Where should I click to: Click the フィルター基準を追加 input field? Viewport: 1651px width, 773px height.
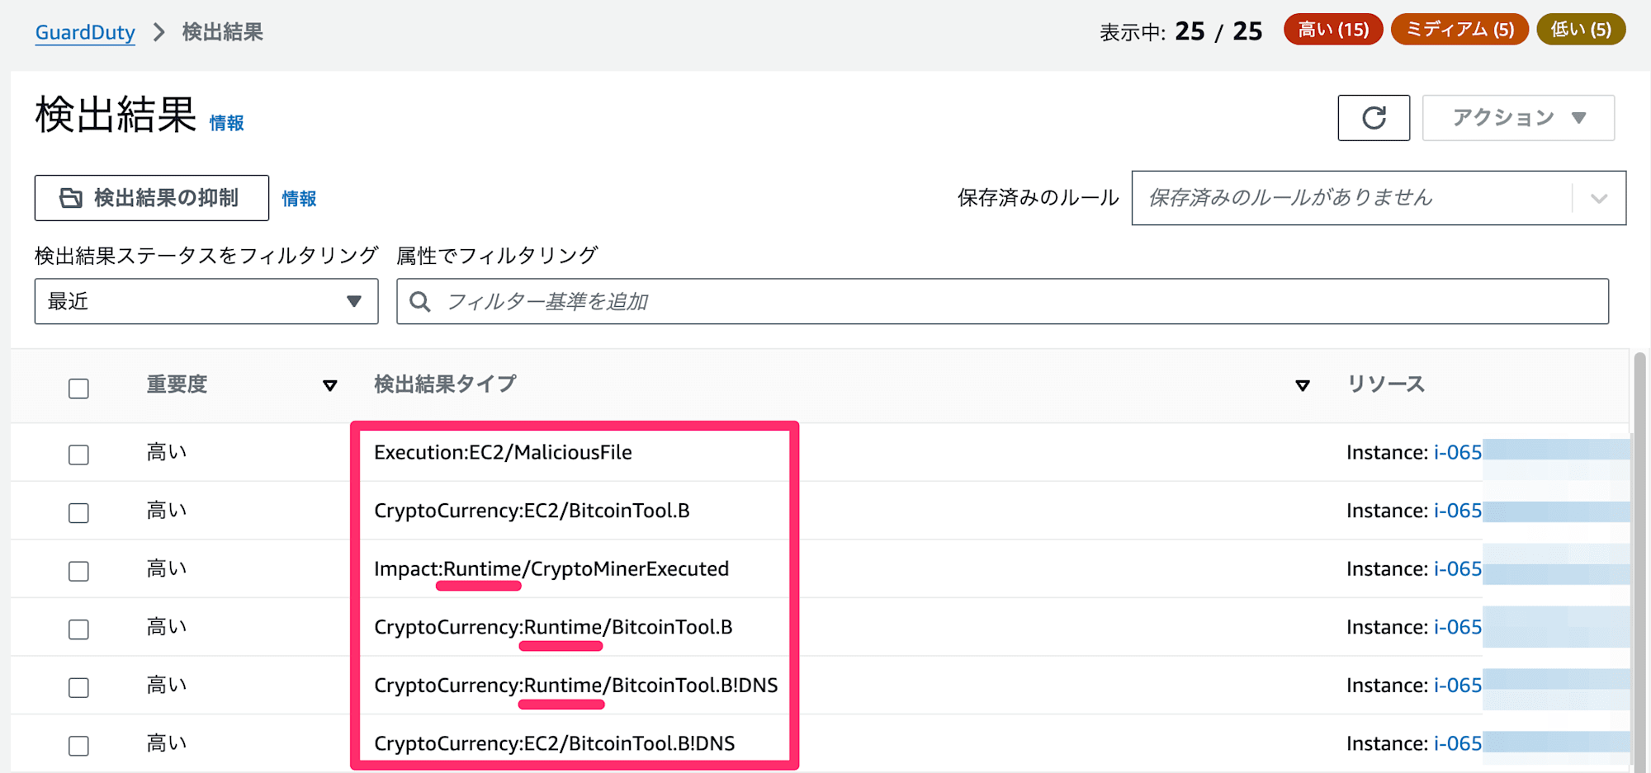1002,301
